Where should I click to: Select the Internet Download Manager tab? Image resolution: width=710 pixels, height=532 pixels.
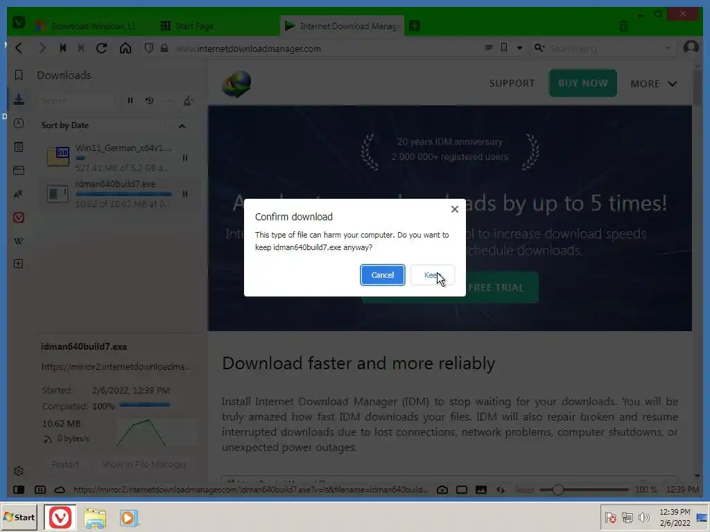point(342,26)
